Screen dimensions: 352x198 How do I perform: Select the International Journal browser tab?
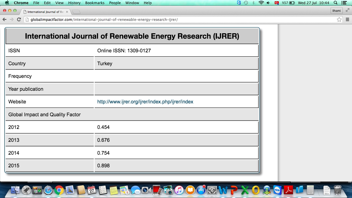coord(45,12)
